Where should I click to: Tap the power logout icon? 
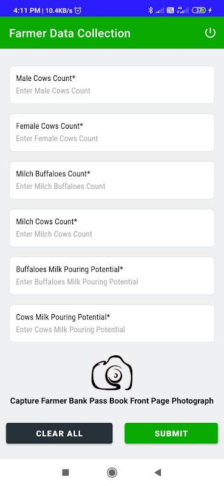[210, 33]
